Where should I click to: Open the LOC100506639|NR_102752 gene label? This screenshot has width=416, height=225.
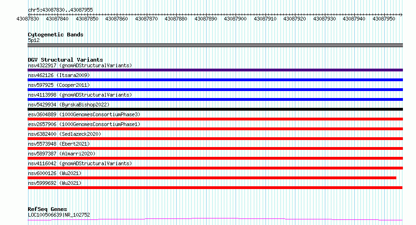(x=59, y=215)
